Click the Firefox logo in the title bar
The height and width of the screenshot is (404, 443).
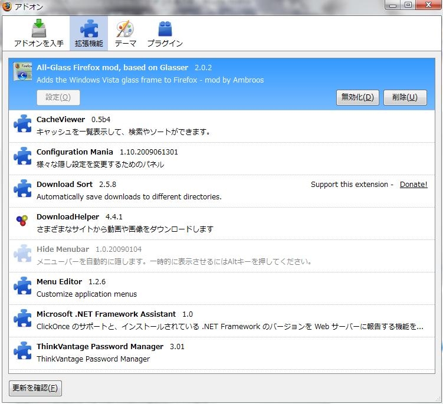[x=6, y=6]
